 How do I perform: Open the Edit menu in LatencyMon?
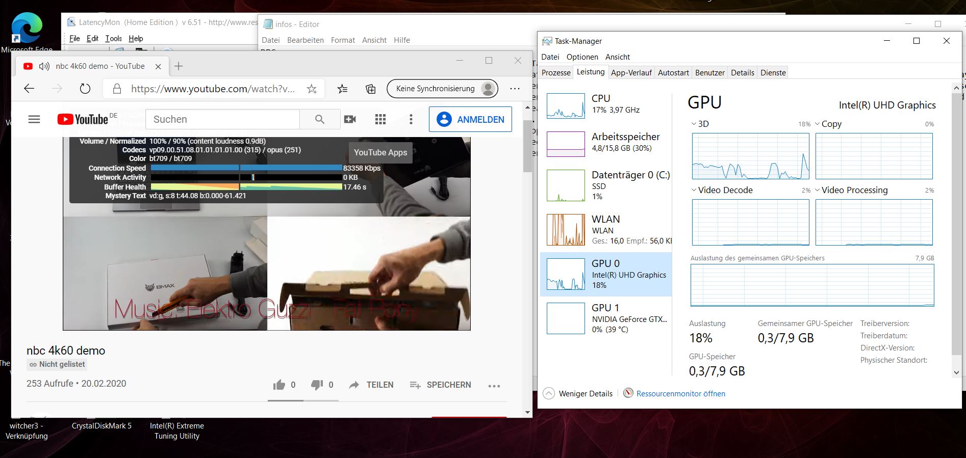tap(92, 39)
